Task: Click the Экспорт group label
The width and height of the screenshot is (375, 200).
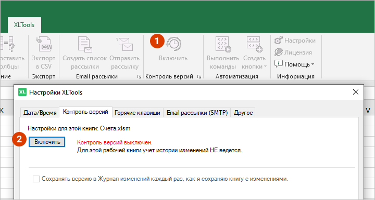Action: [x=44, y=76]
